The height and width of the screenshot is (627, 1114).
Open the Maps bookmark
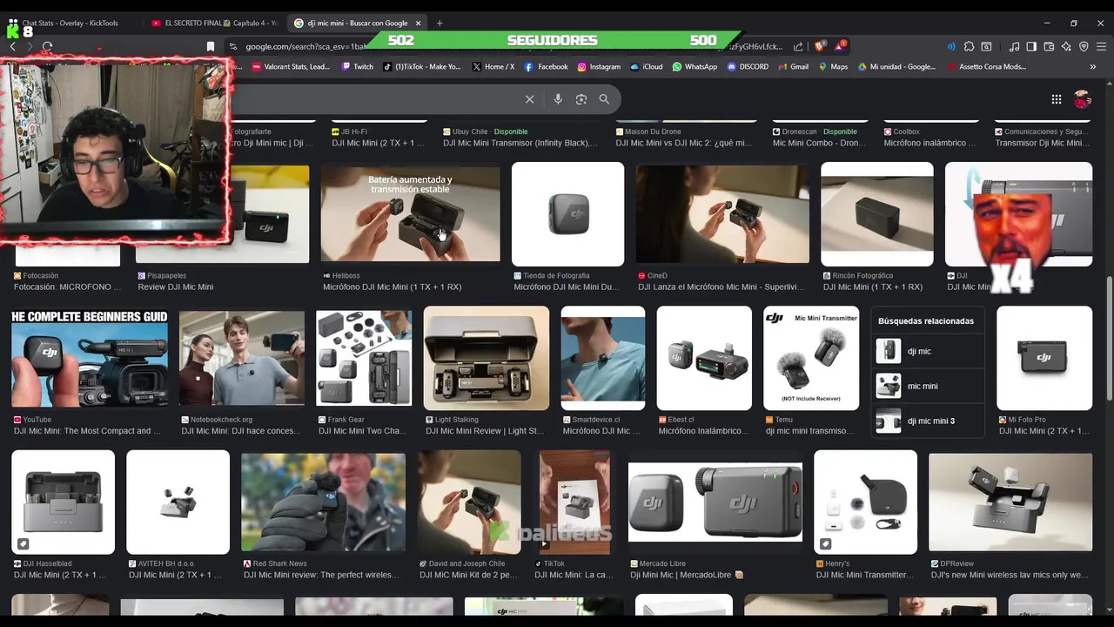(833, 66)
